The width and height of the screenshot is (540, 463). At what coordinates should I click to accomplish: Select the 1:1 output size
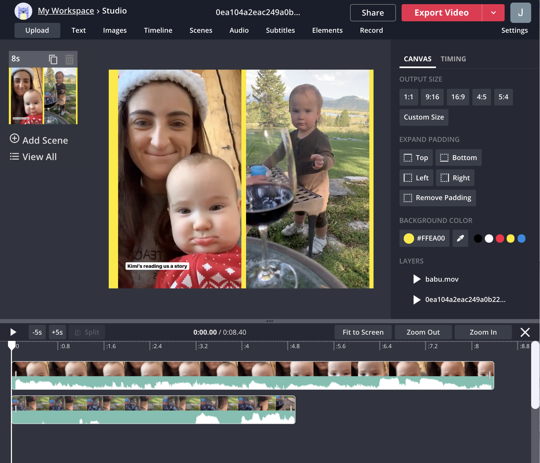click(x=408, y=97)
